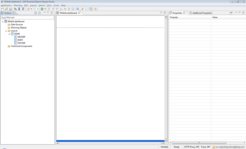Save the application with the floppy disk icon
246x149 pixels.
(10, 9)
